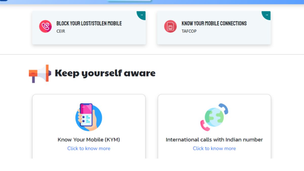
Task: Click the International calls with Indian number title
Action: (x=214, y=140)
